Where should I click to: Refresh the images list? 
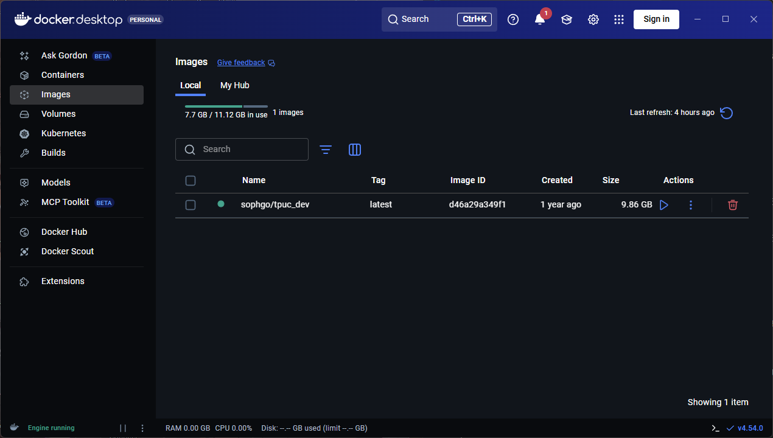[x=726, y=113]
